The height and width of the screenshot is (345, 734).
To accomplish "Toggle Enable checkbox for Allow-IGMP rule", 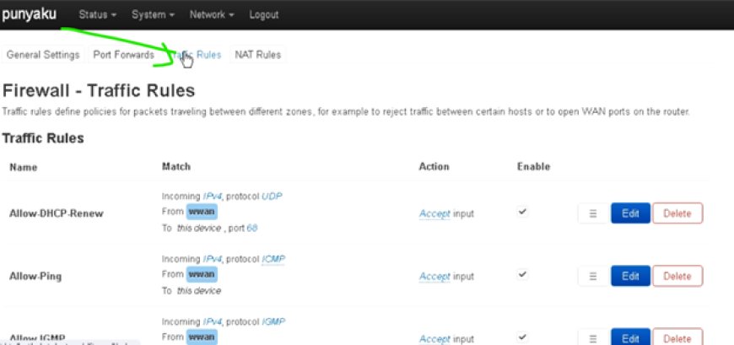I will click(523, 337).
